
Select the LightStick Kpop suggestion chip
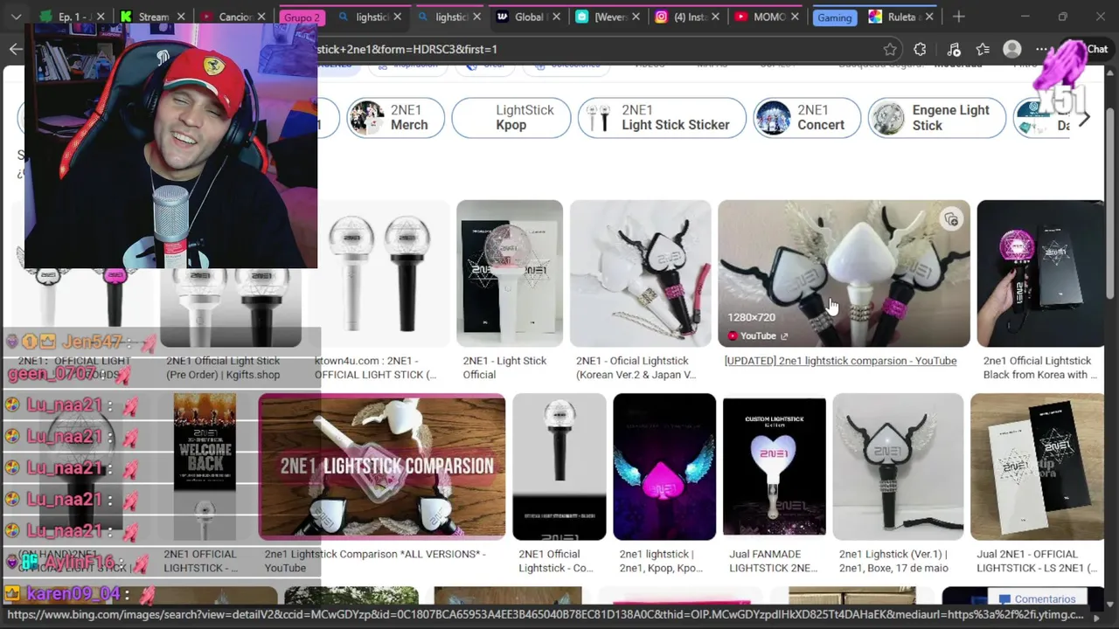(511, 117)
